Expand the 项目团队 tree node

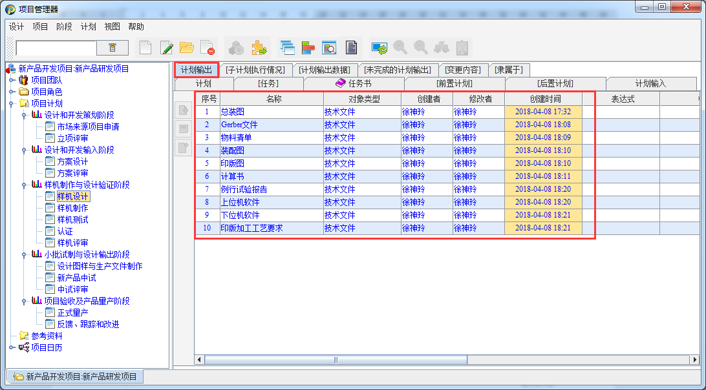(x=12, y=80)
